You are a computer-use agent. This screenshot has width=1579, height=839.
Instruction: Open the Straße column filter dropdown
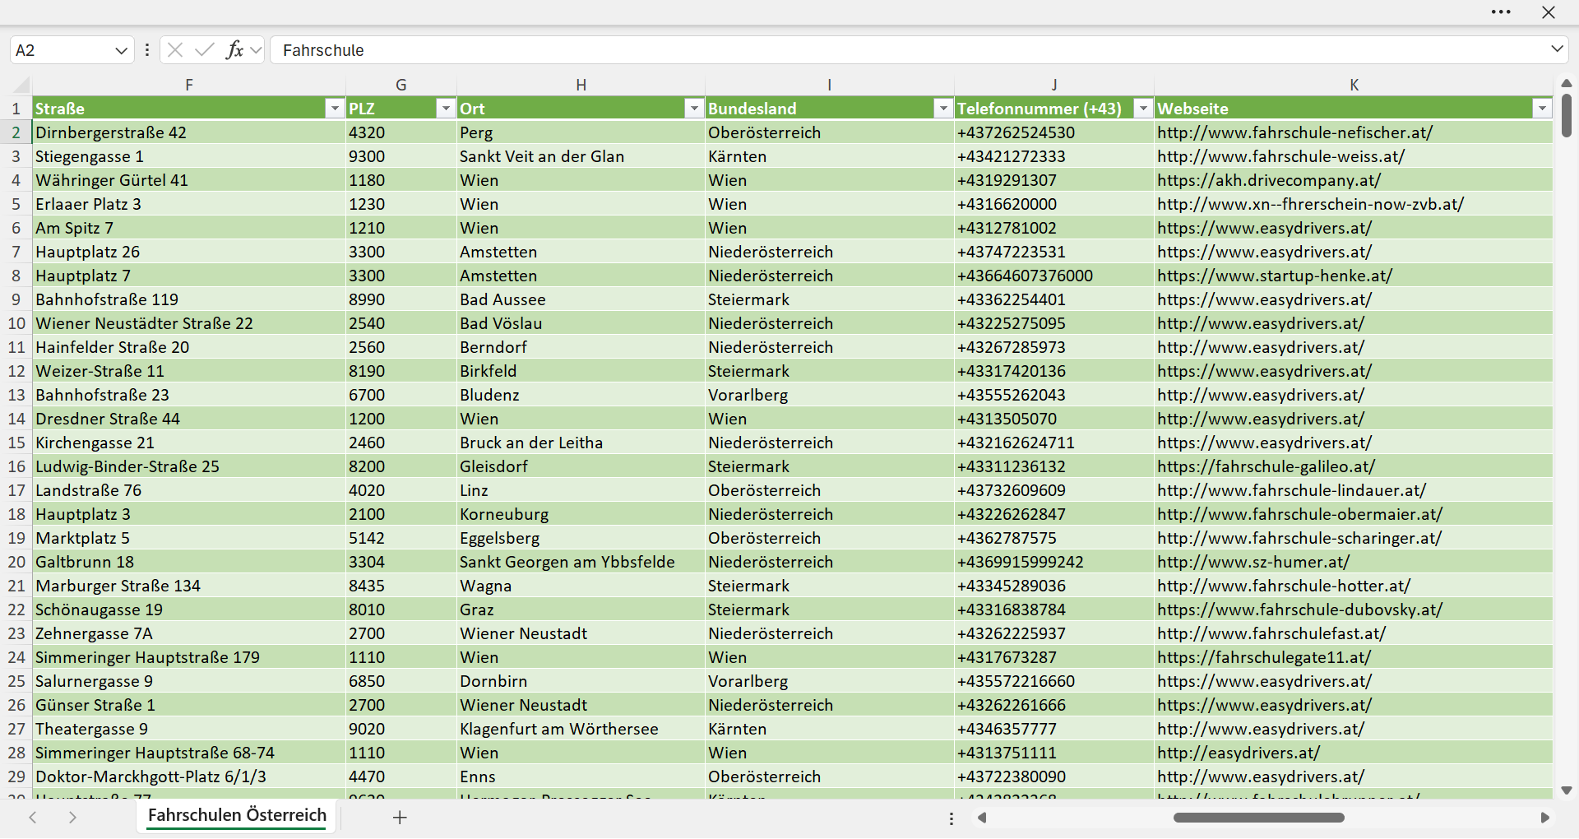tap(334, 109)
